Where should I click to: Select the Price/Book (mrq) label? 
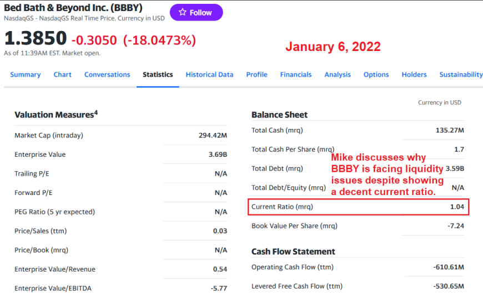(41, 250)
